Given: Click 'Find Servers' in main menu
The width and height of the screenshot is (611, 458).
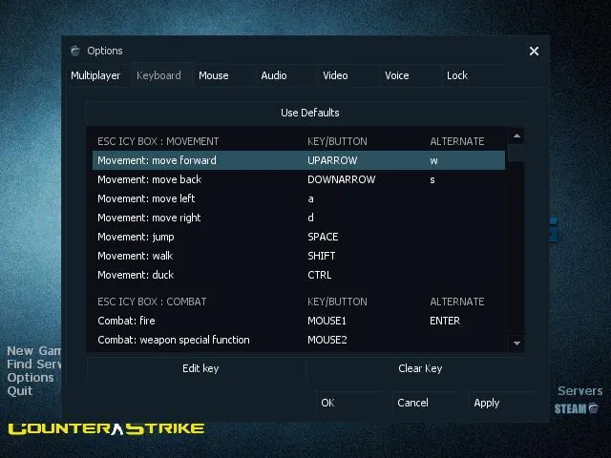Looking at the screenshot, I should click(x=34, y=364).
